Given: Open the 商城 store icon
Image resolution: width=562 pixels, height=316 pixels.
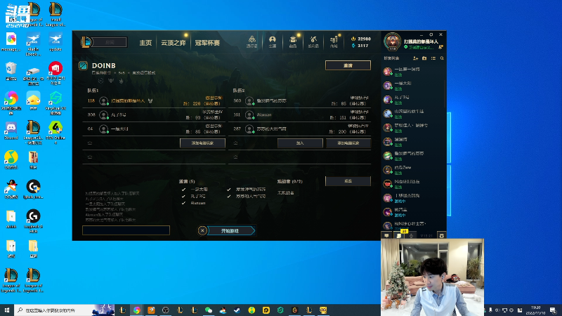Looking at the screenshot, I should coord(334,41).
